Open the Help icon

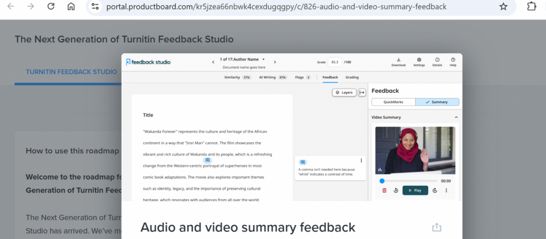point(453,62)
